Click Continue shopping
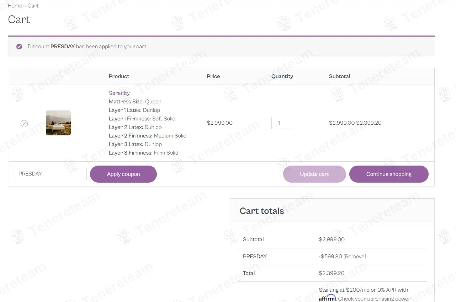Image resolution: width=456 pixels, height=302 pixels. [x=389, y=174]
